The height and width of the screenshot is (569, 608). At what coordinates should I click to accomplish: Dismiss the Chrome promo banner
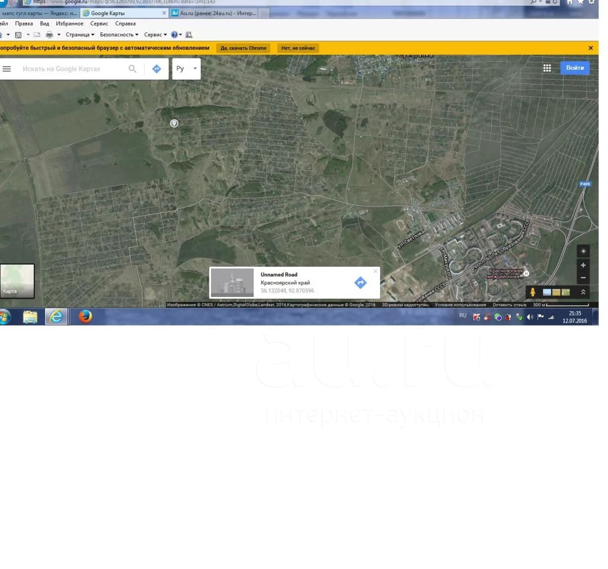pos(591,48)
